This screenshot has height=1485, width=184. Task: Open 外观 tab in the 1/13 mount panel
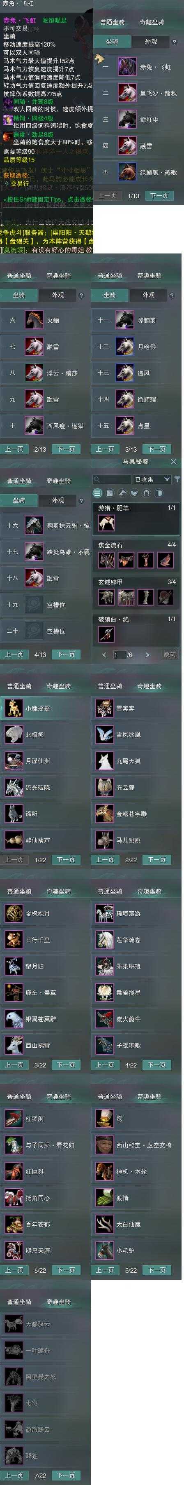[x=151, y=42]
